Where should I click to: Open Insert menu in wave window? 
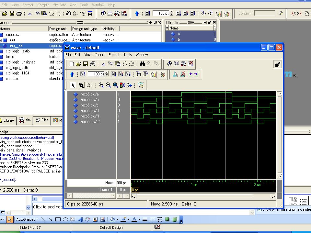click(x=100, y=55)
